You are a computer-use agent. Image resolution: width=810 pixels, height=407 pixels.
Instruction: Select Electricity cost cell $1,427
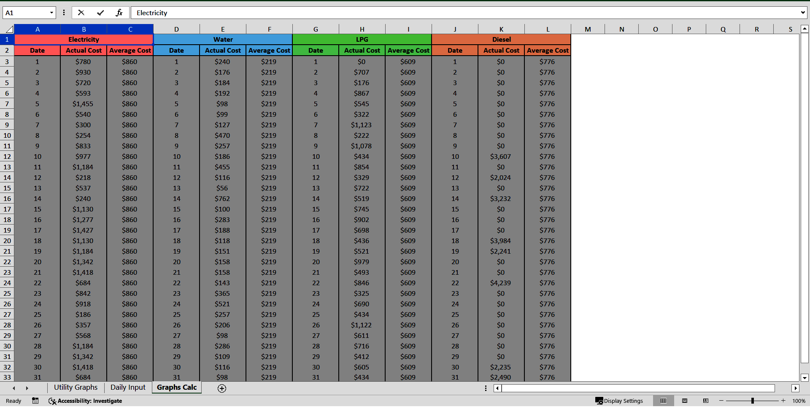tap(84, 230)
